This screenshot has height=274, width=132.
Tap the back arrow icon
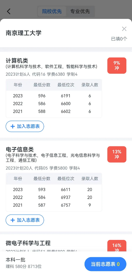click(x=9, y=11)
